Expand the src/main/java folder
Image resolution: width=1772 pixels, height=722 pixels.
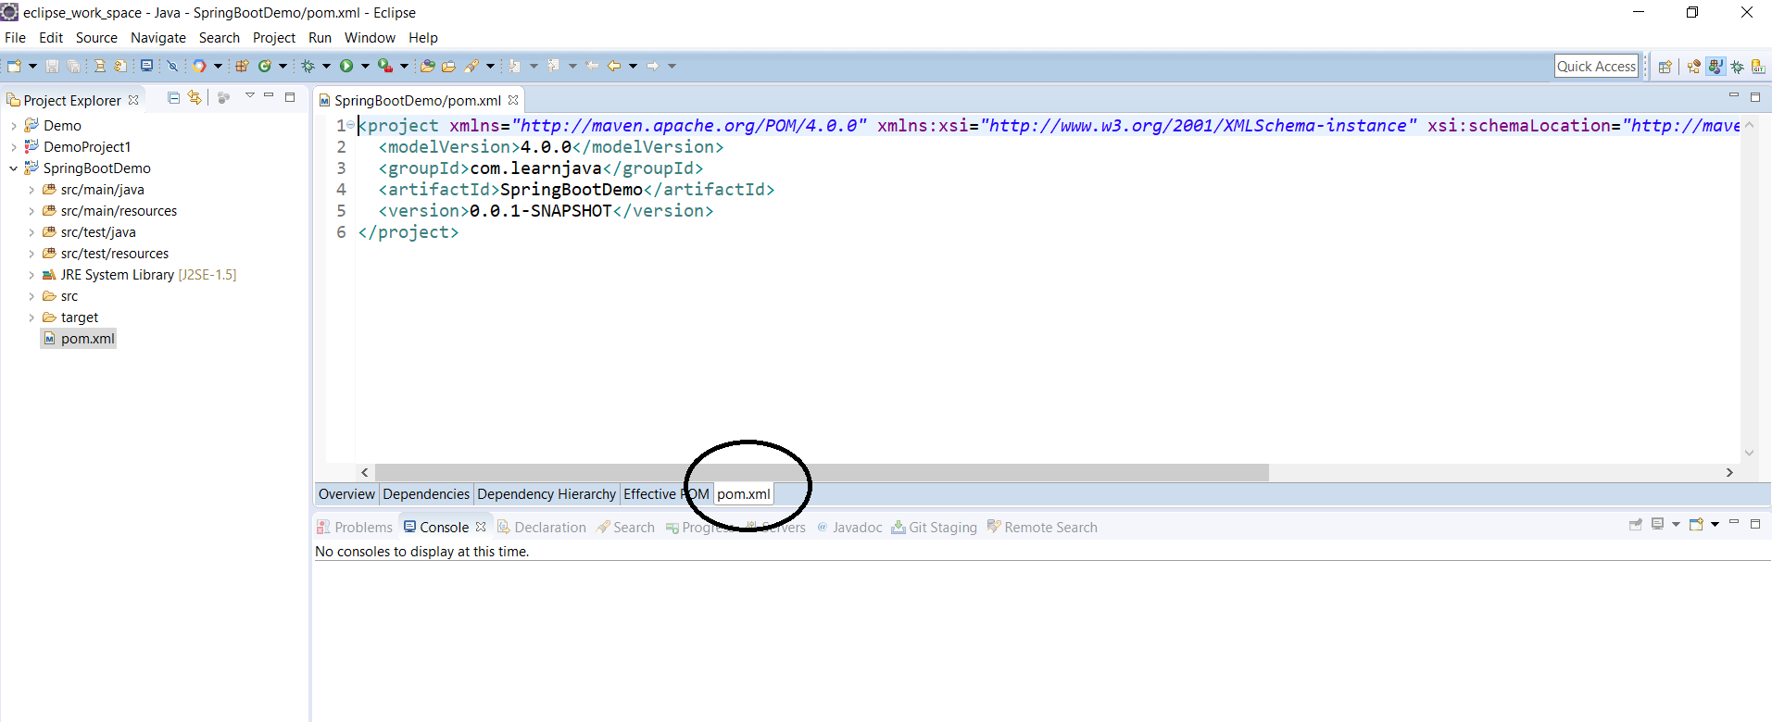click(31, 190)
